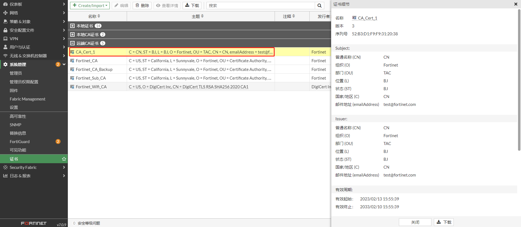Close the 证书细节 panel with X
This screenshot has width=521, height=227.
516,4
